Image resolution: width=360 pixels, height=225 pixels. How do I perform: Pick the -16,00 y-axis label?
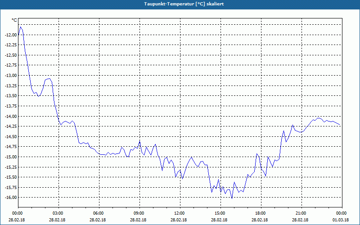pyautogui.click(x=11, y=198)
